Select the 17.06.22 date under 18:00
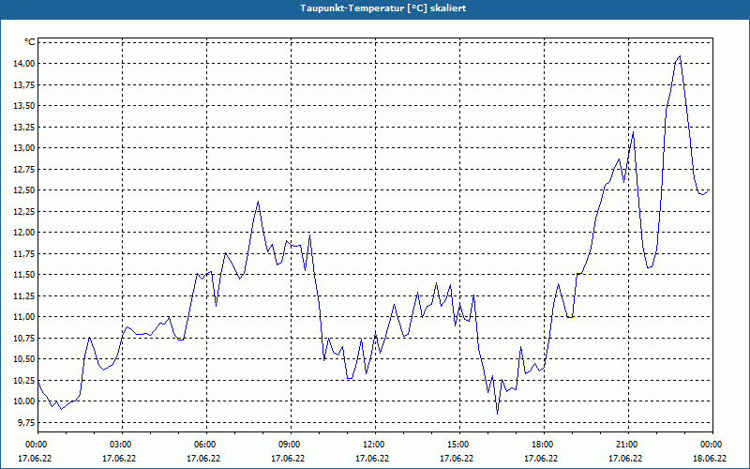750x469 pixels. (x=541, y=458)
